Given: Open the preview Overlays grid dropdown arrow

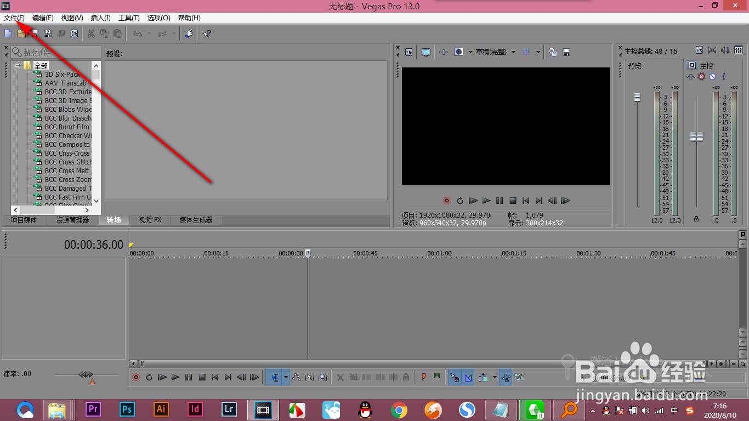Looking at the screenshot, I should click(538, 52).
